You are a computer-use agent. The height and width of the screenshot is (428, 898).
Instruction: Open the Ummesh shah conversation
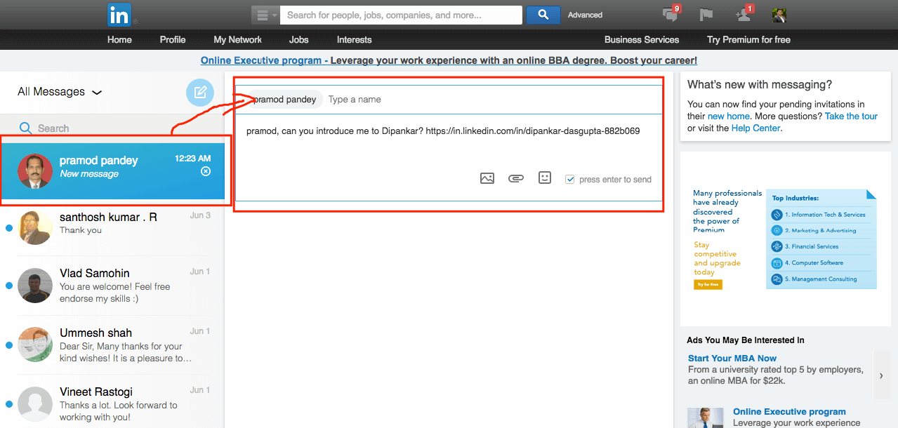tap(112, 344)
